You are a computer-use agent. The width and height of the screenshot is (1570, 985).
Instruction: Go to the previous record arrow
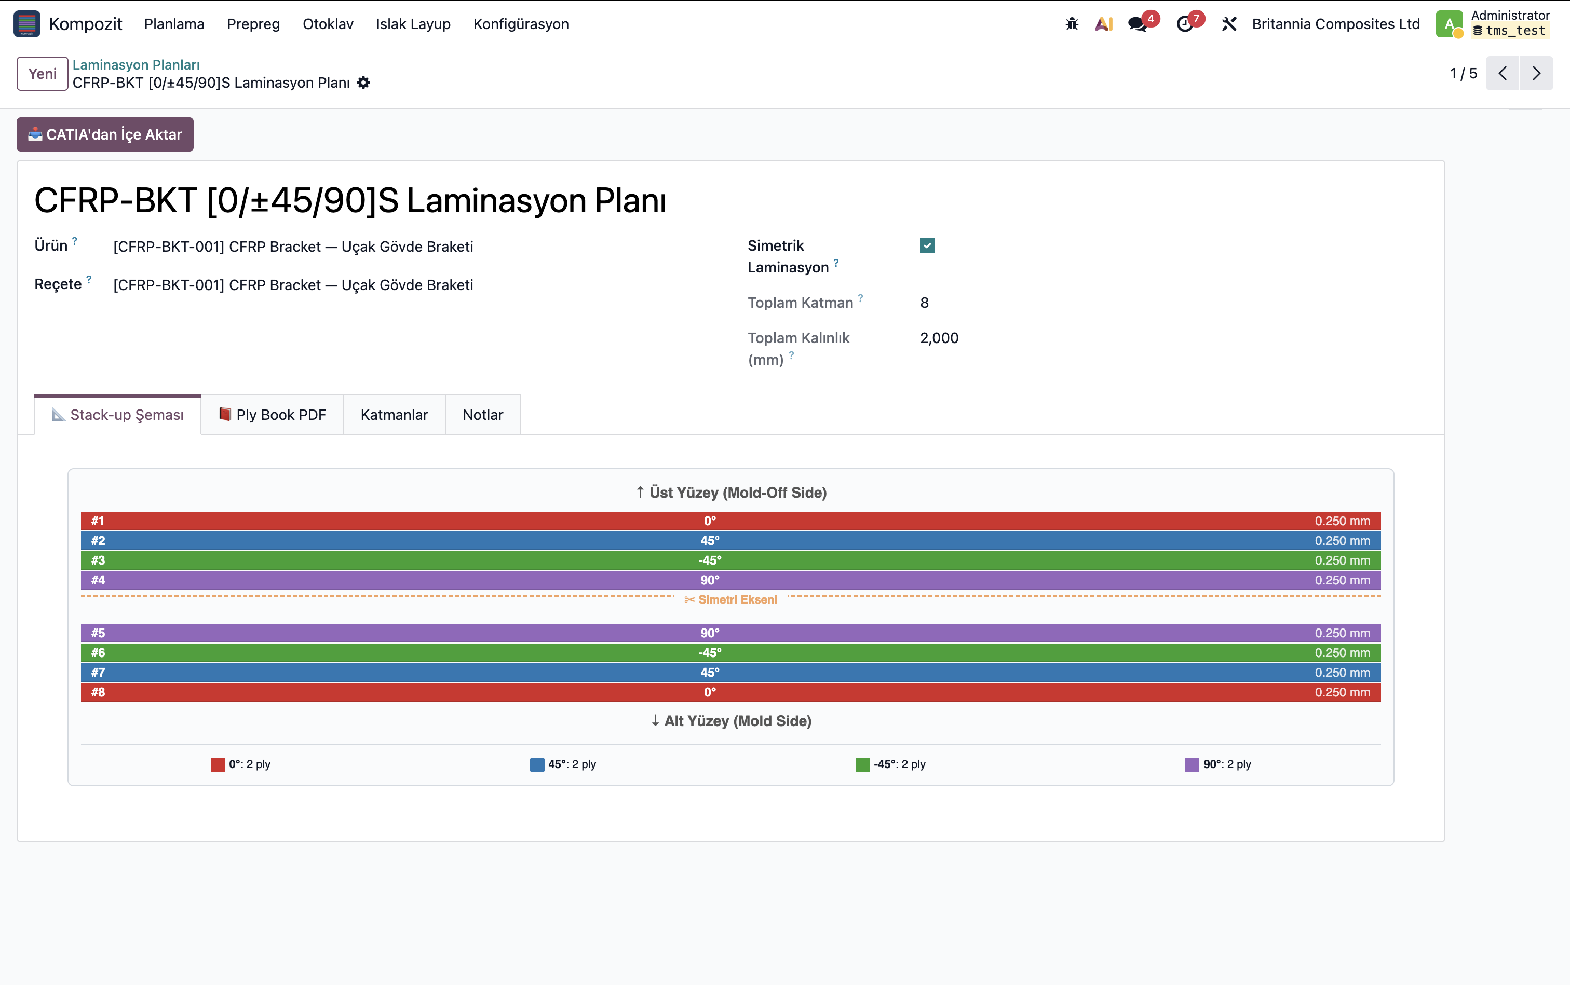1502,73
